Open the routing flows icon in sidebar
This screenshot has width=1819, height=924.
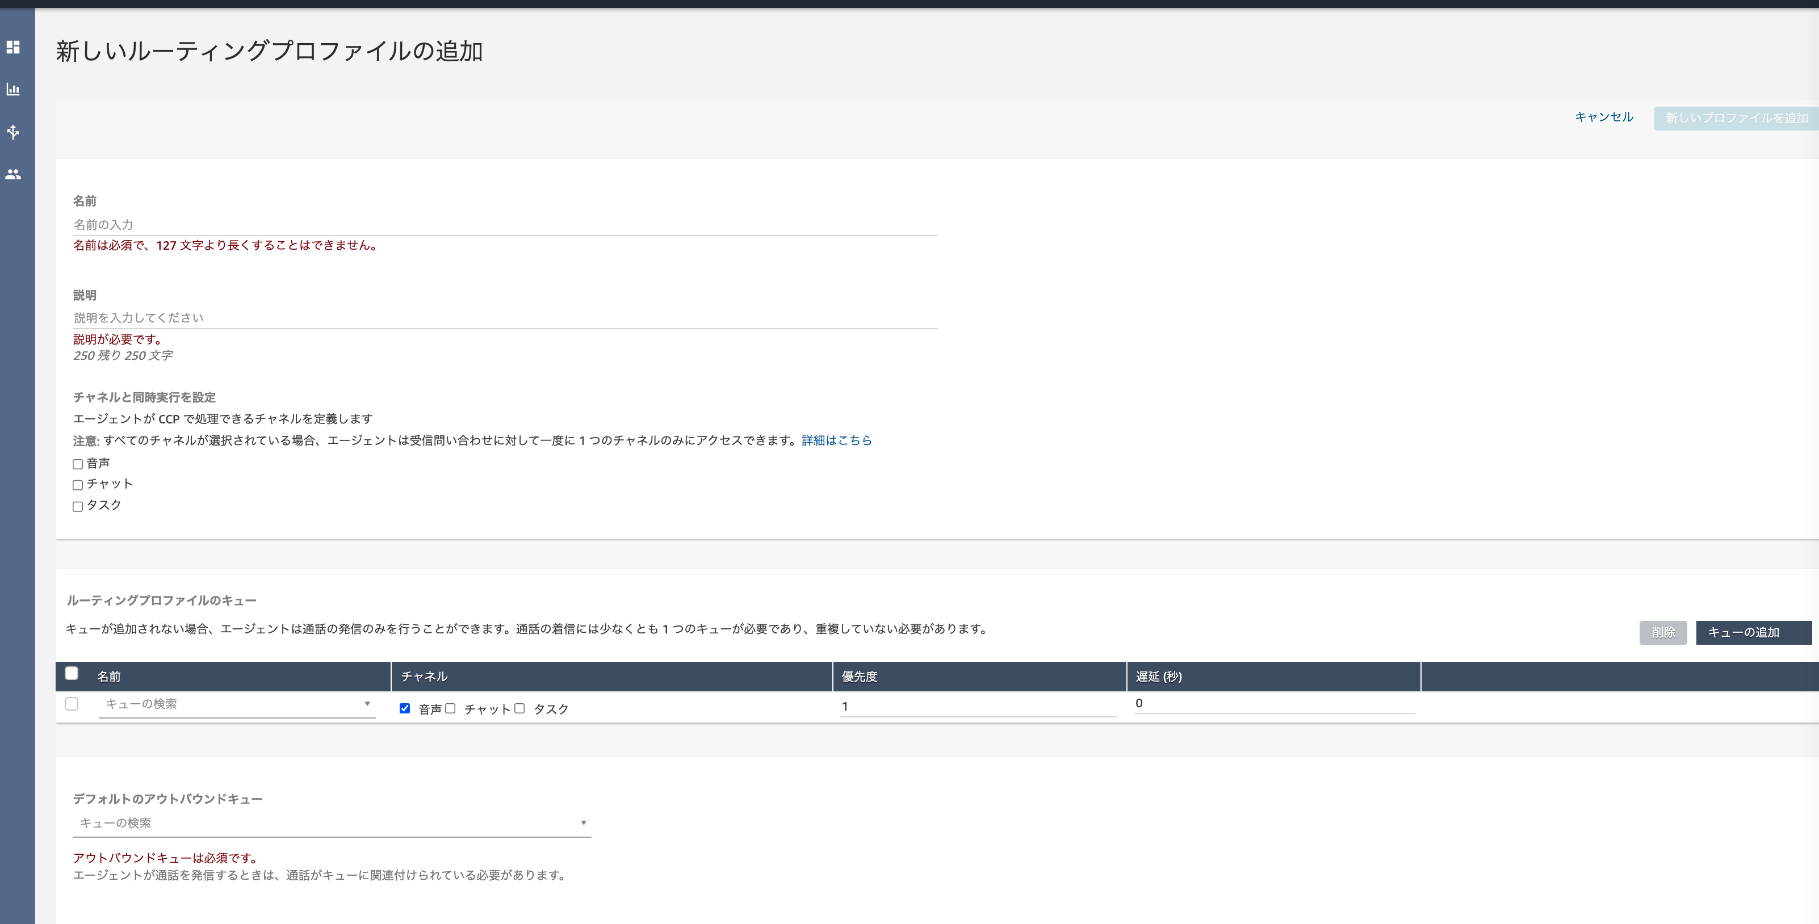[x=12, y=132]
